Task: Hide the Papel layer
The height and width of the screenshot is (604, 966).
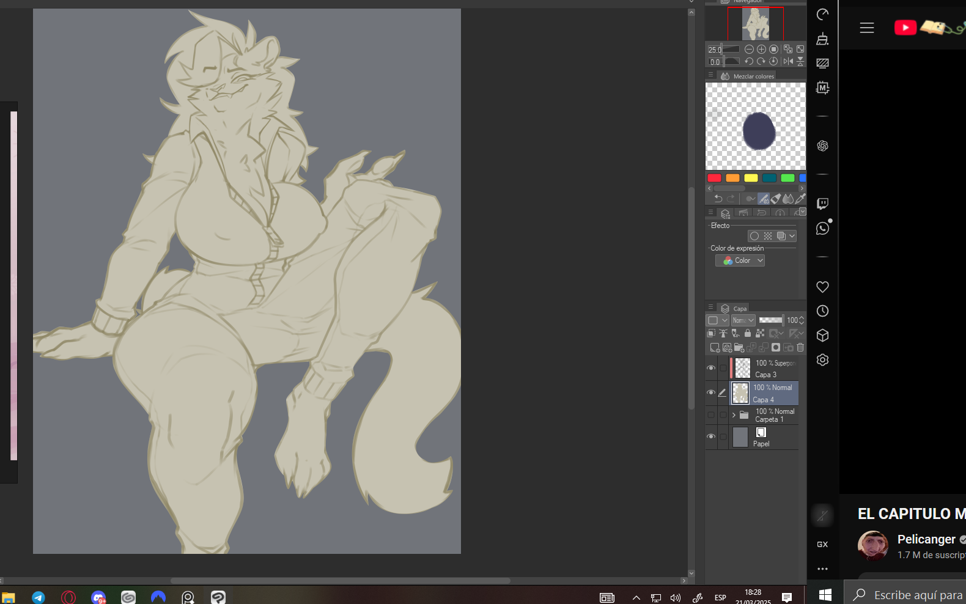Action: click(x=711, y=436)
